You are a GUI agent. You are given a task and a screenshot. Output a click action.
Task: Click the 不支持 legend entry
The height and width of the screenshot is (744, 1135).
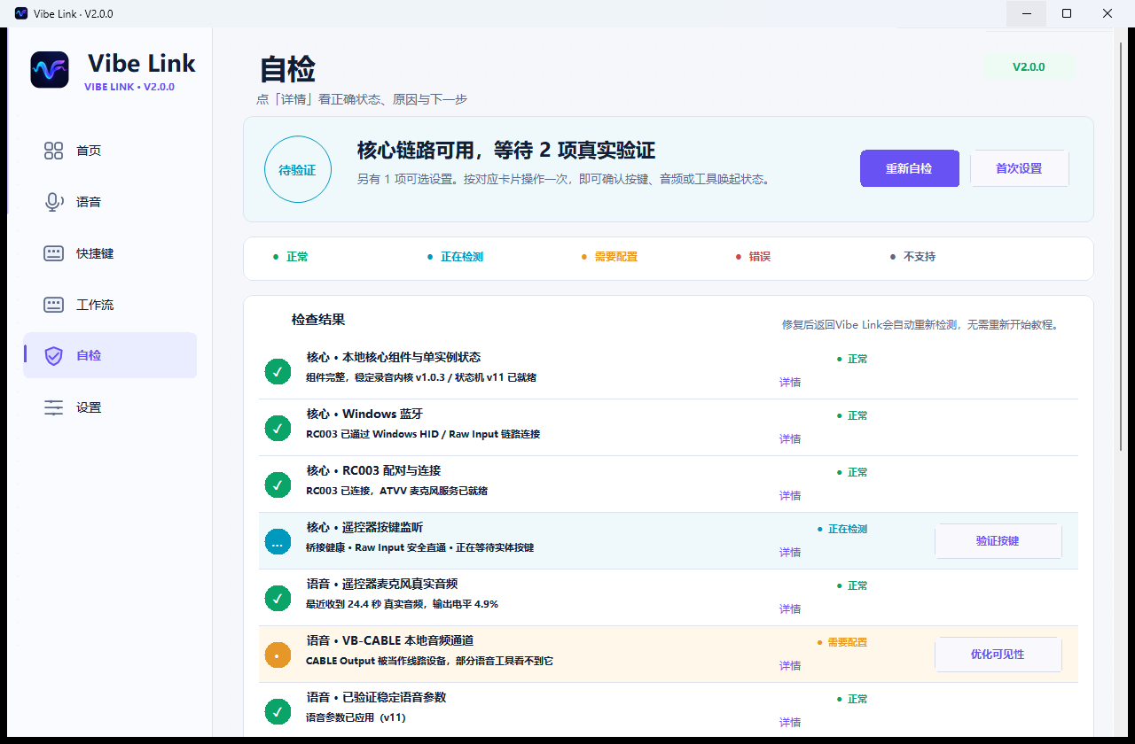click(x=913, y=257)
